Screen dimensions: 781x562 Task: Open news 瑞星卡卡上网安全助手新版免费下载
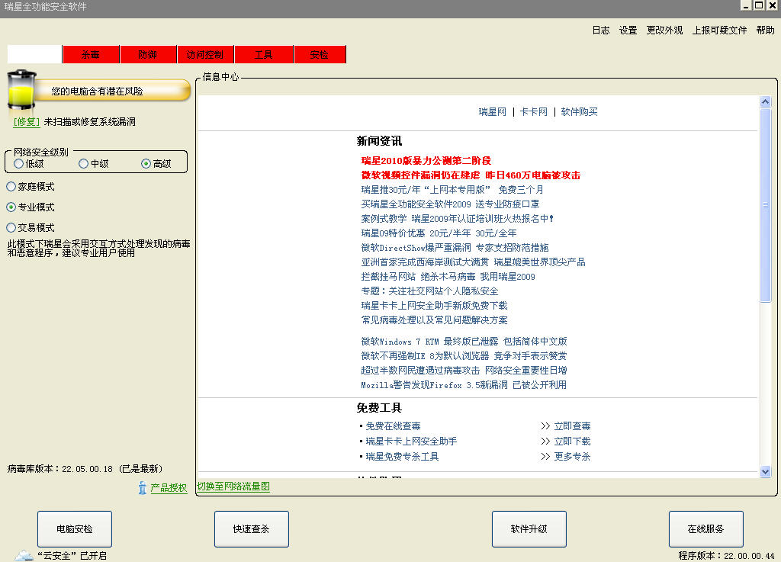434,305
